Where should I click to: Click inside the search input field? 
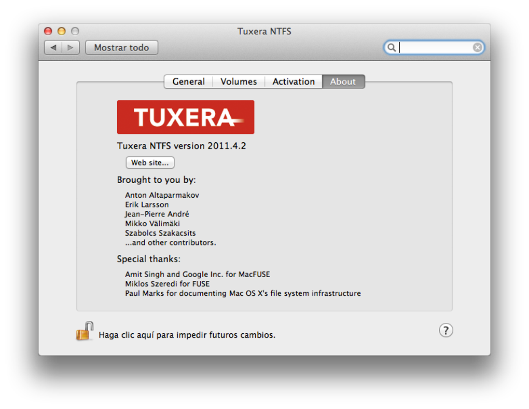434,48
